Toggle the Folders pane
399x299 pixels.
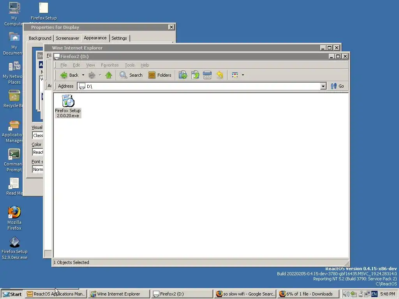159,75
